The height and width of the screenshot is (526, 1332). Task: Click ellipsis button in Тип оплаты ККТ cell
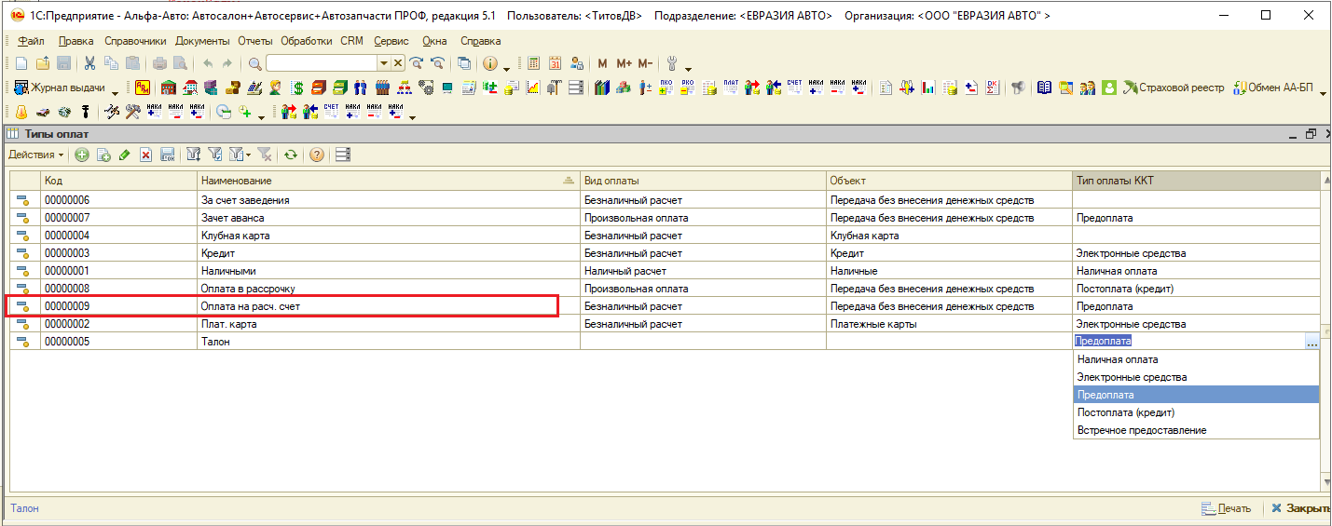1311,342
